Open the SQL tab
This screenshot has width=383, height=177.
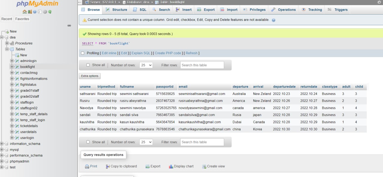pos(140,10)
